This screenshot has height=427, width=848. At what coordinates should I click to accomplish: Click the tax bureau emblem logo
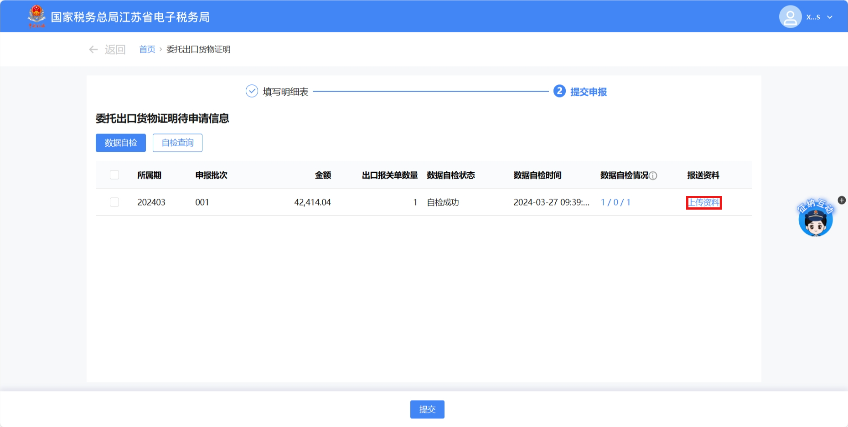36,16
